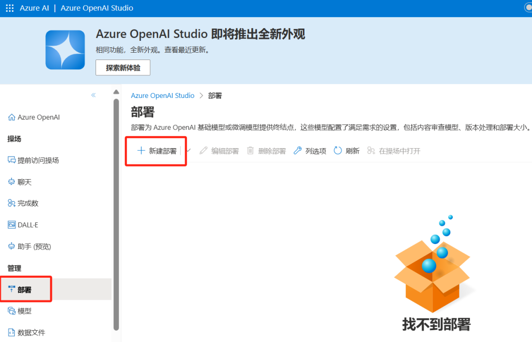Select 部署 under 管理
Image resolution: width=532 pixels, height=342 pixels.
(x=25, y=290)
